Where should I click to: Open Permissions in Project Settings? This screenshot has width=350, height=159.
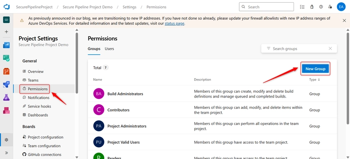click(44, 89)
